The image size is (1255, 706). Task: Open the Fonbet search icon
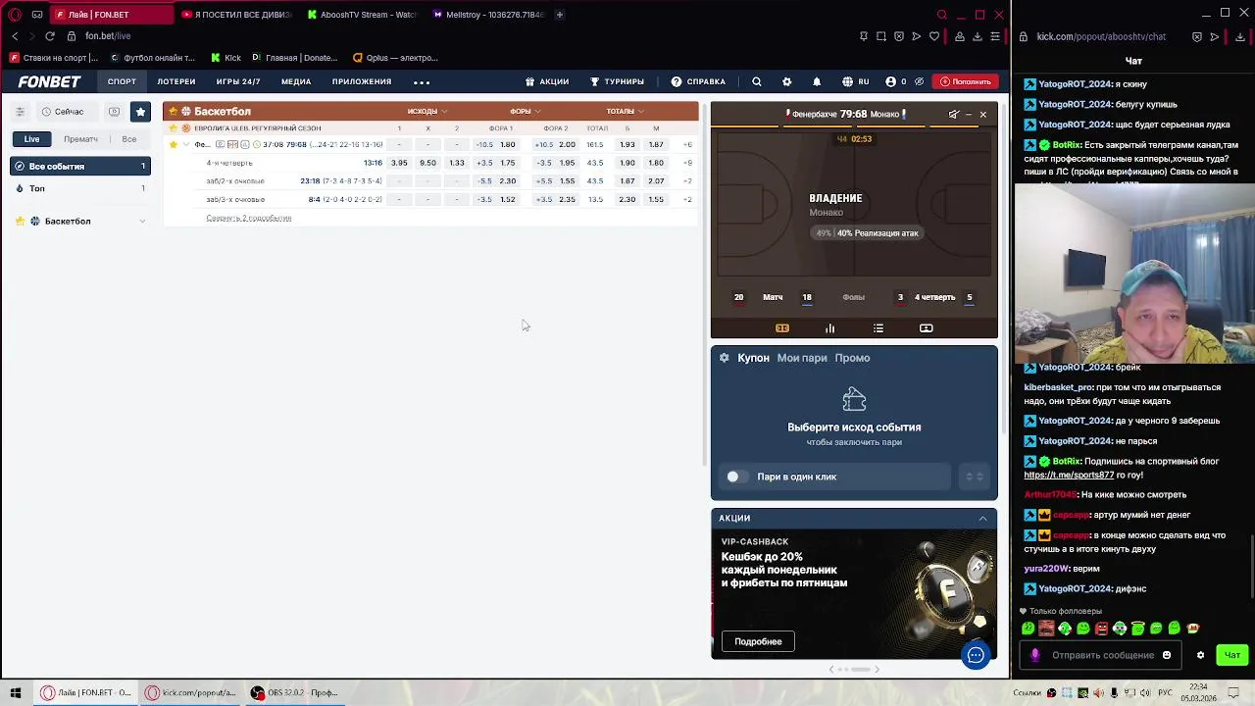(x=756, y=81)
